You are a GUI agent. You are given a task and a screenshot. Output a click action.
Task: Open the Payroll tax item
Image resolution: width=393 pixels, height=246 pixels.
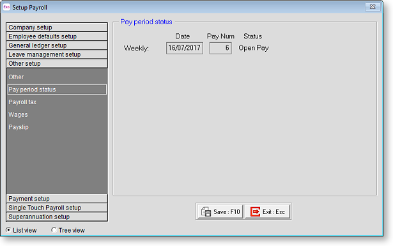point(22,102)
